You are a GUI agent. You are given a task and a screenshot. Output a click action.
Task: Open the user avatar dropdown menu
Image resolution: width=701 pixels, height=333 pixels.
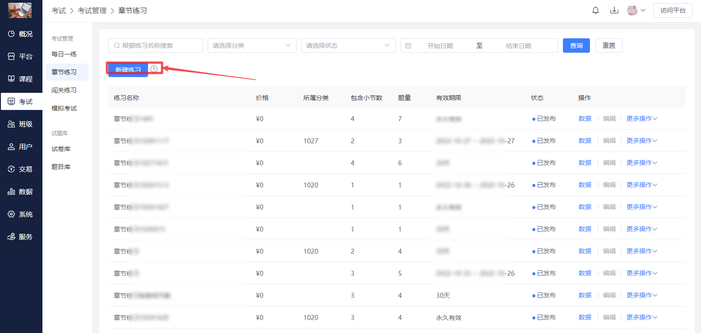coord(636,10)
